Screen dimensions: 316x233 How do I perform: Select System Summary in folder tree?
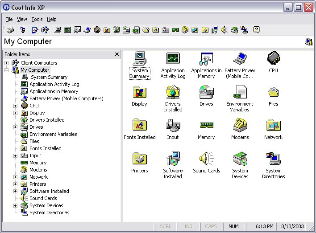coord(49,77)
